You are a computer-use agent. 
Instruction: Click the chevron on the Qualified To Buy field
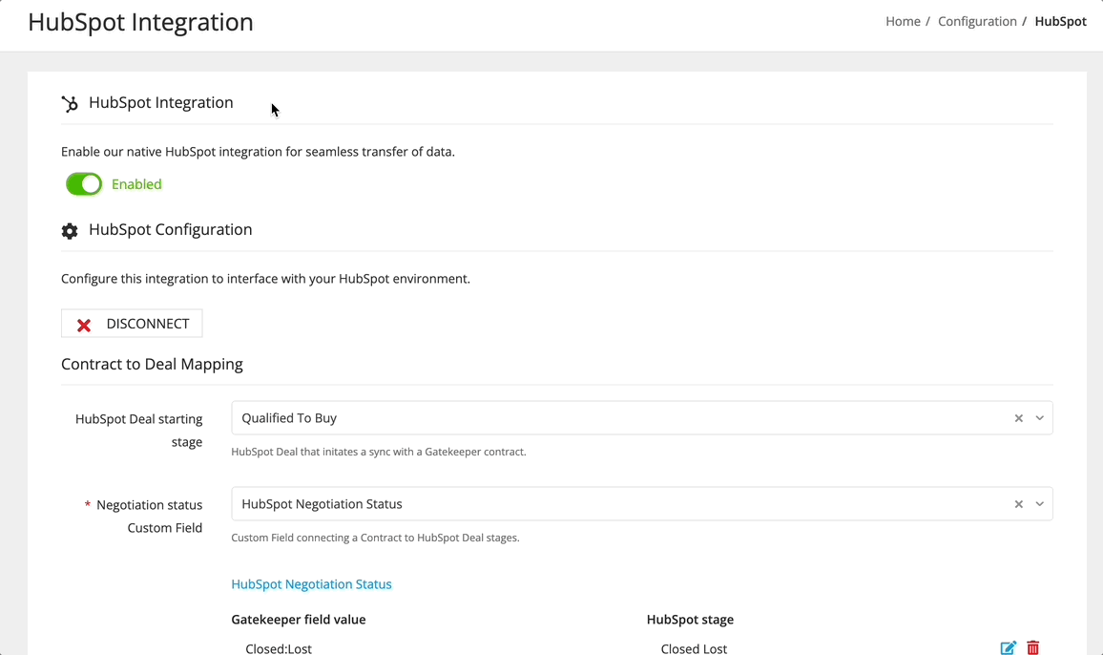1040,417
